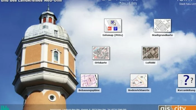Click the Infomap (POIs) text label

(113, 35)
